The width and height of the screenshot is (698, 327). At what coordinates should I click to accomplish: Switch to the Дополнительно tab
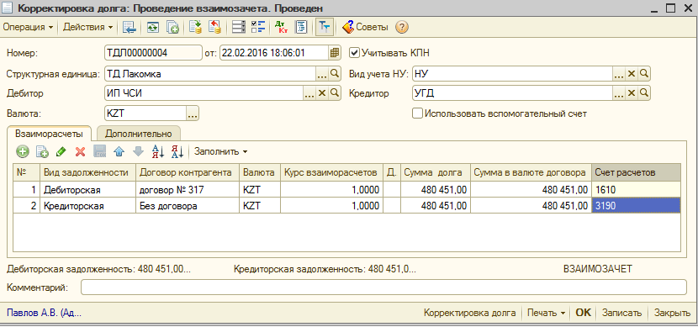tap(139, 134)
